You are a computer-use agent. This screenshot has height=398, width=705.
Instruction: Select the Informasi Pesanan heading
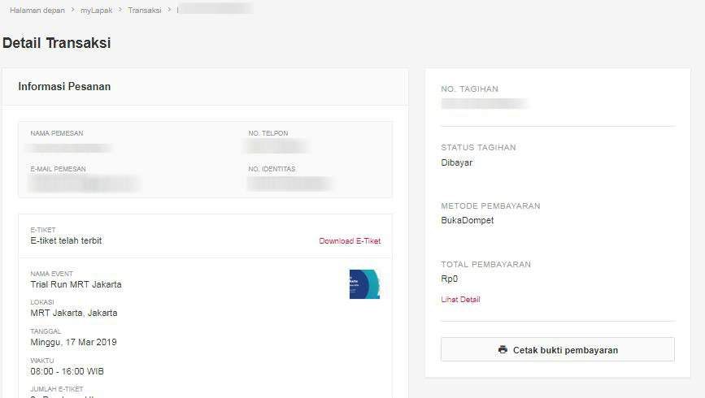tap(64, 86)
